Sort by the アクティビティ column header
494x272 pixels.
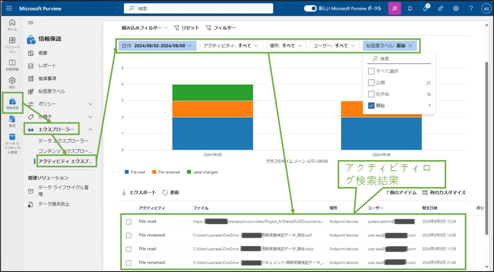[x=152, y=208]
